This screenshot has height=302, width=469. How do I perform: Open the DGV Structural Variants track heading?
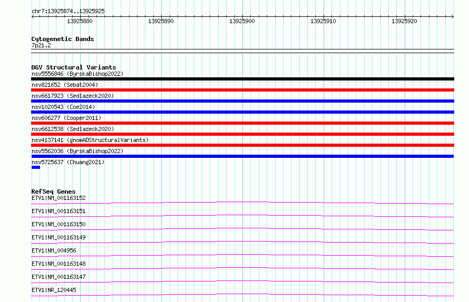[74, 67]
